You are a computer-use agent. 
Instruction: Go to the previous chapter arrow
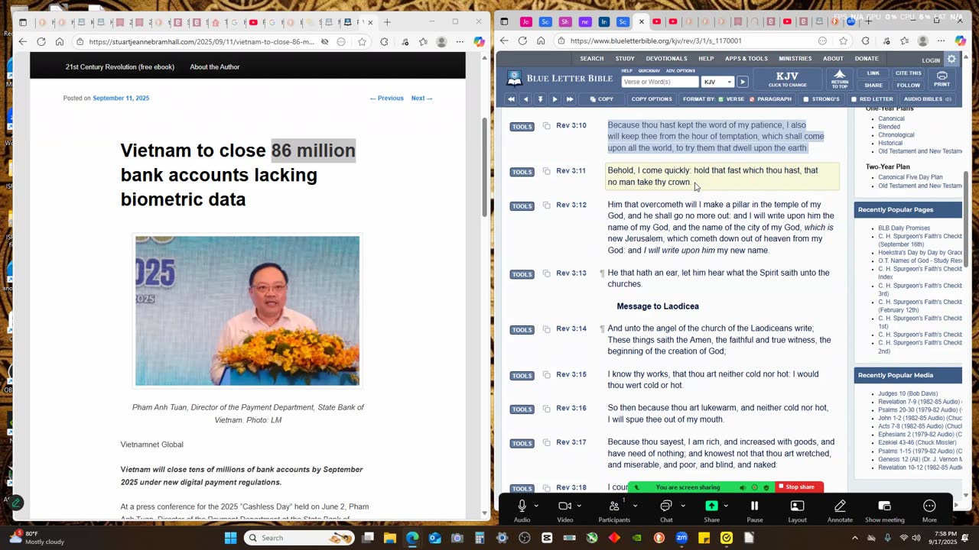point(525,99)
